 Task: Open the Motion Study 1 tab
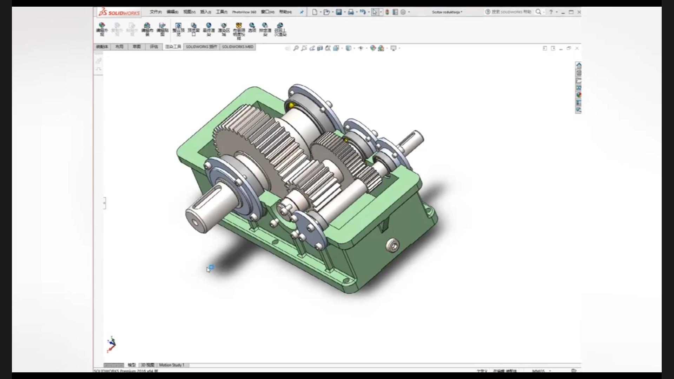(x=172, y=365)
